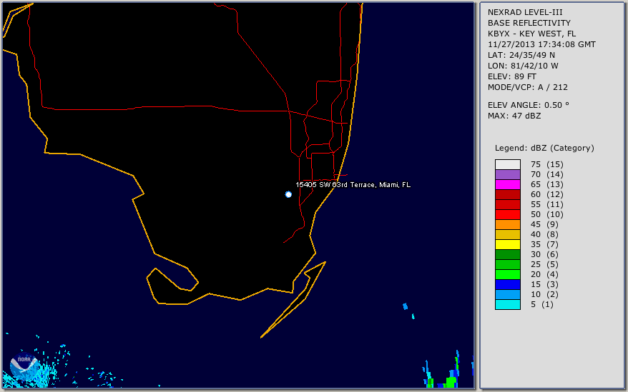The height and width of the screenshot is (392, 628).
Task: Select the 10 dBZ light blue swatch
Action: pyautogui.click(x=507, y=294)
